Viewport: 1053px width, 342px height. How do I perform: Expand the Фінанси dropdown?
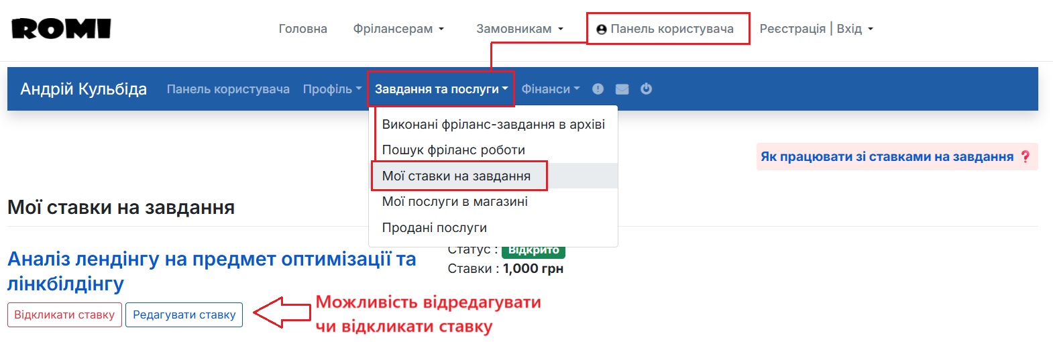tap(551, 89)
